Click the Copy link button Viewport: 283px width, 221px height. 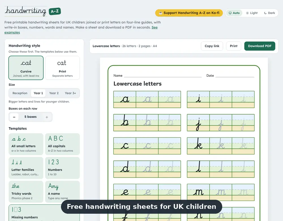click(x=212, y=46)
